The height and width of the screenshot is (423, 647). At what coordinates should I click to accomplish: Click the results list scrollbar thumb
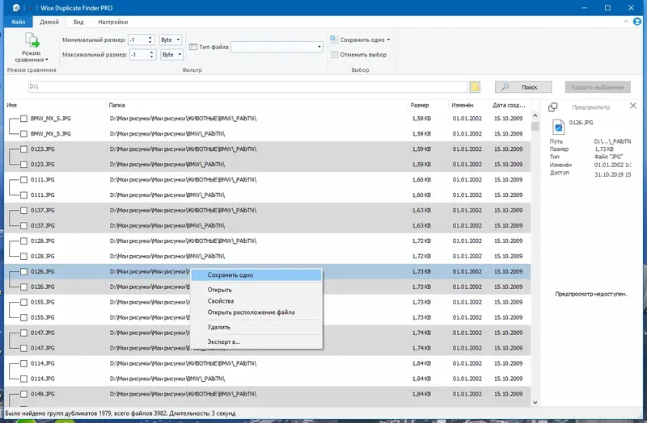pyautogui.click(x=535, y=126)
